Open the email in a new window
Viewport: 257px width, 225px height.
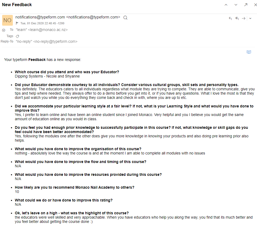click(246, 5)
